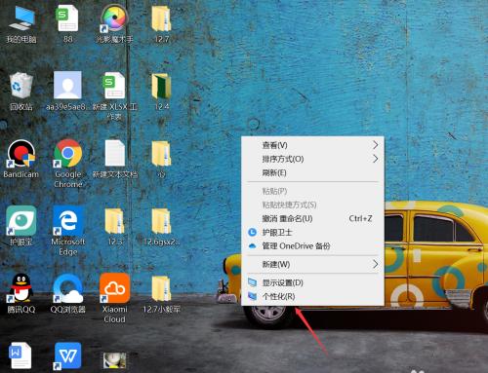Click the Microsoft Edge desktop icon

67,221
